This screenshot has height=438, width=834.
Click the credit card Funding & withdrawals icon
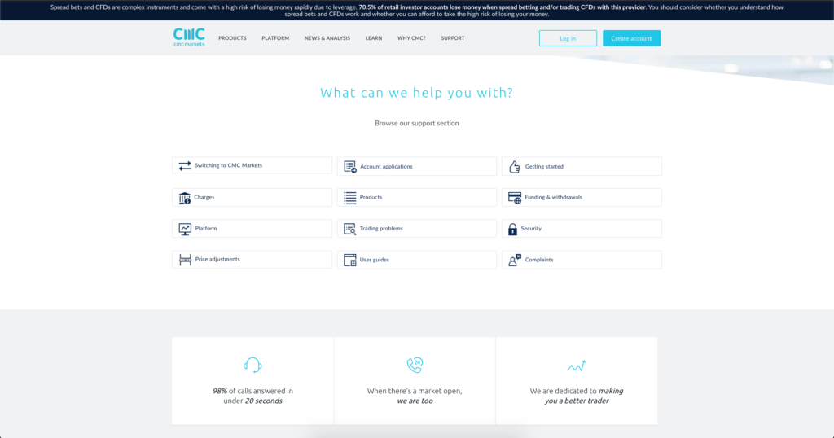[x=514, y=198]
